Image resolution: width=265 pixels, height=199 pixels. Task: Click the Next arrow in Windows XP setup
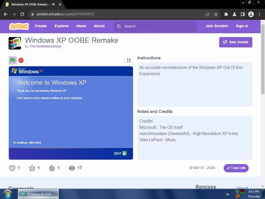click(x=124, y=153)
